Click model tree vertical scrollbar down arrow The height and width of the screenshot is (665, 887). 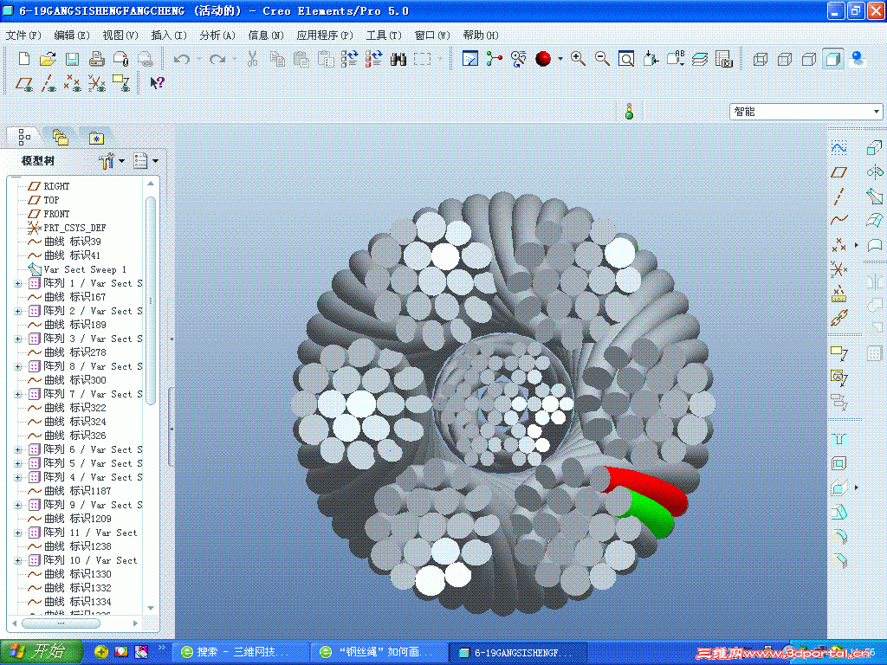click(x=151, y=608)
